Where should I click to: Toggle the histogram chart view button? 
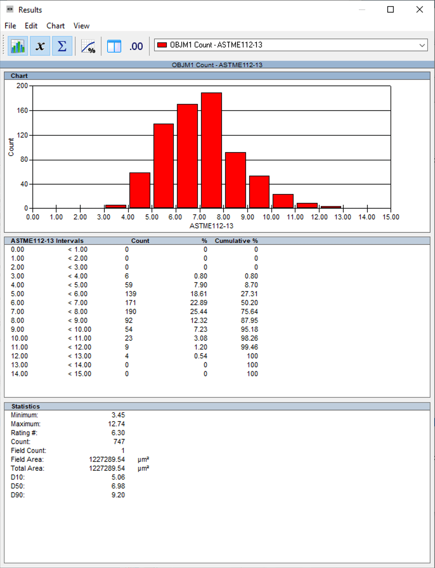click(18, 46)
